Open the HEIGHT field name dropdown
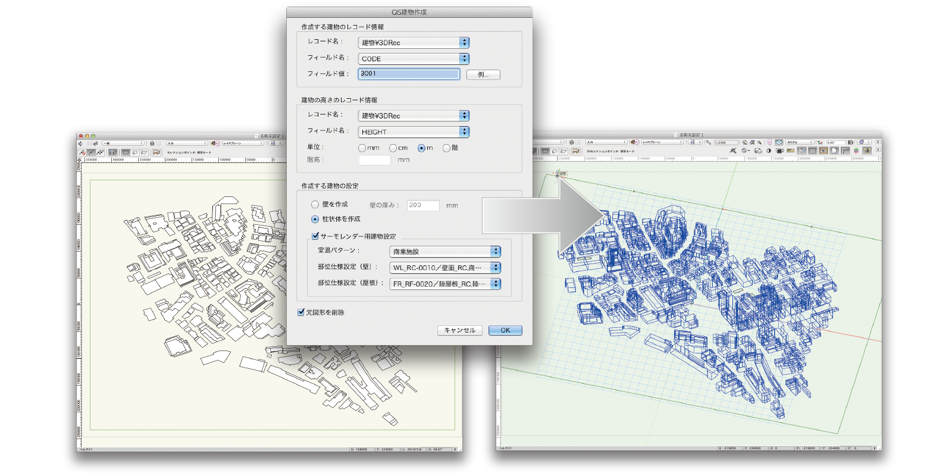This screenshot has width=952, height=476. [464, 132]
